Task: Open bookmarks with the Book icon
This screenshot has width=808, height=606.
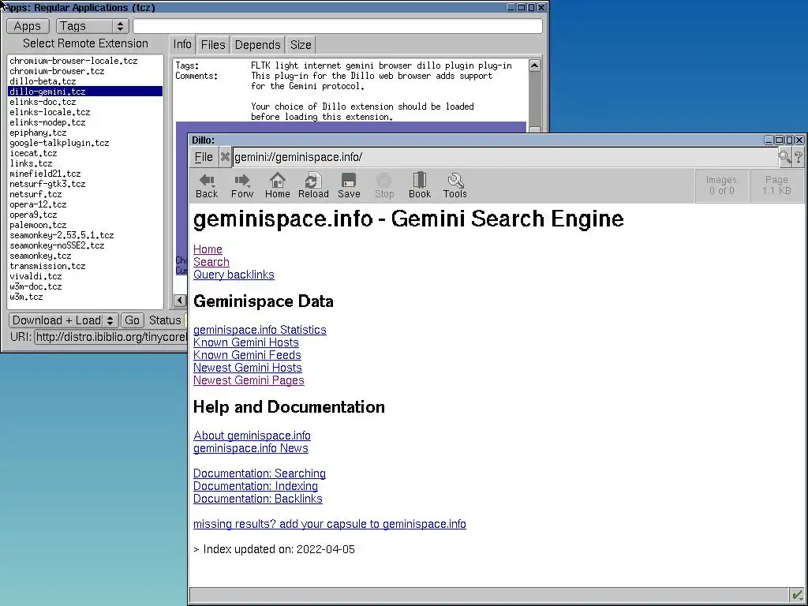Action: click(x=420, y=185)
